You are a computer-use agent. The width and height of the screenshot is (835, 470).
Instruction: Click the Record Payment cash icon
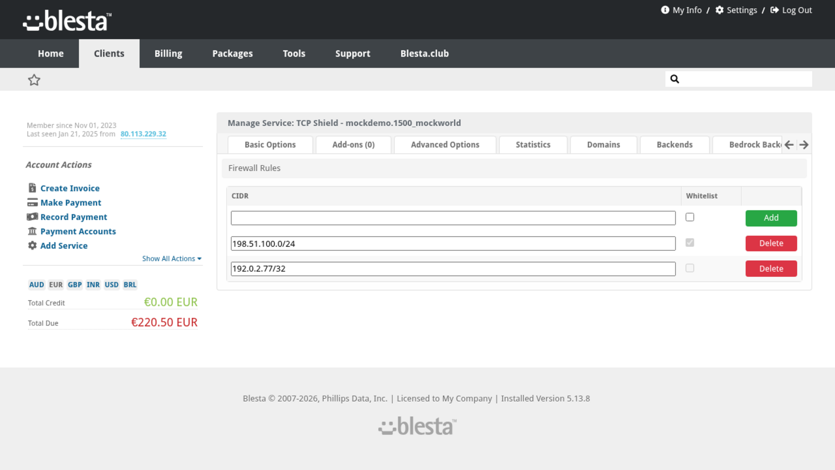[32, 217]
